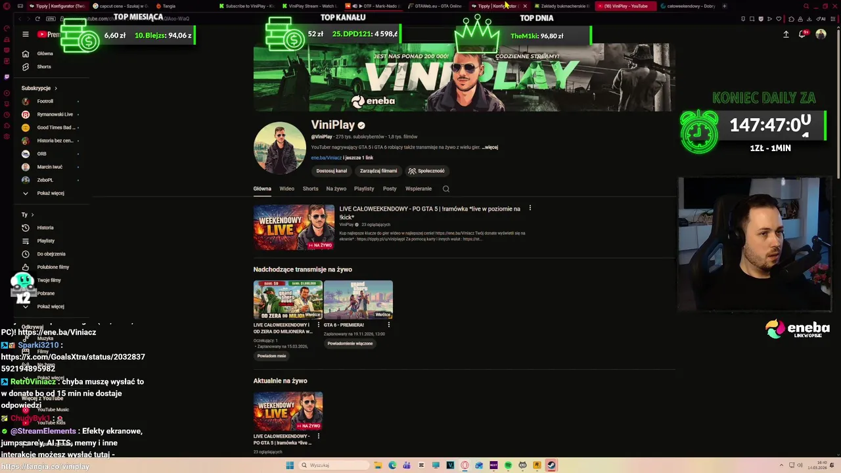Open the more options menu of featured live video
The image size is (841, 473).
pos(530,208)
